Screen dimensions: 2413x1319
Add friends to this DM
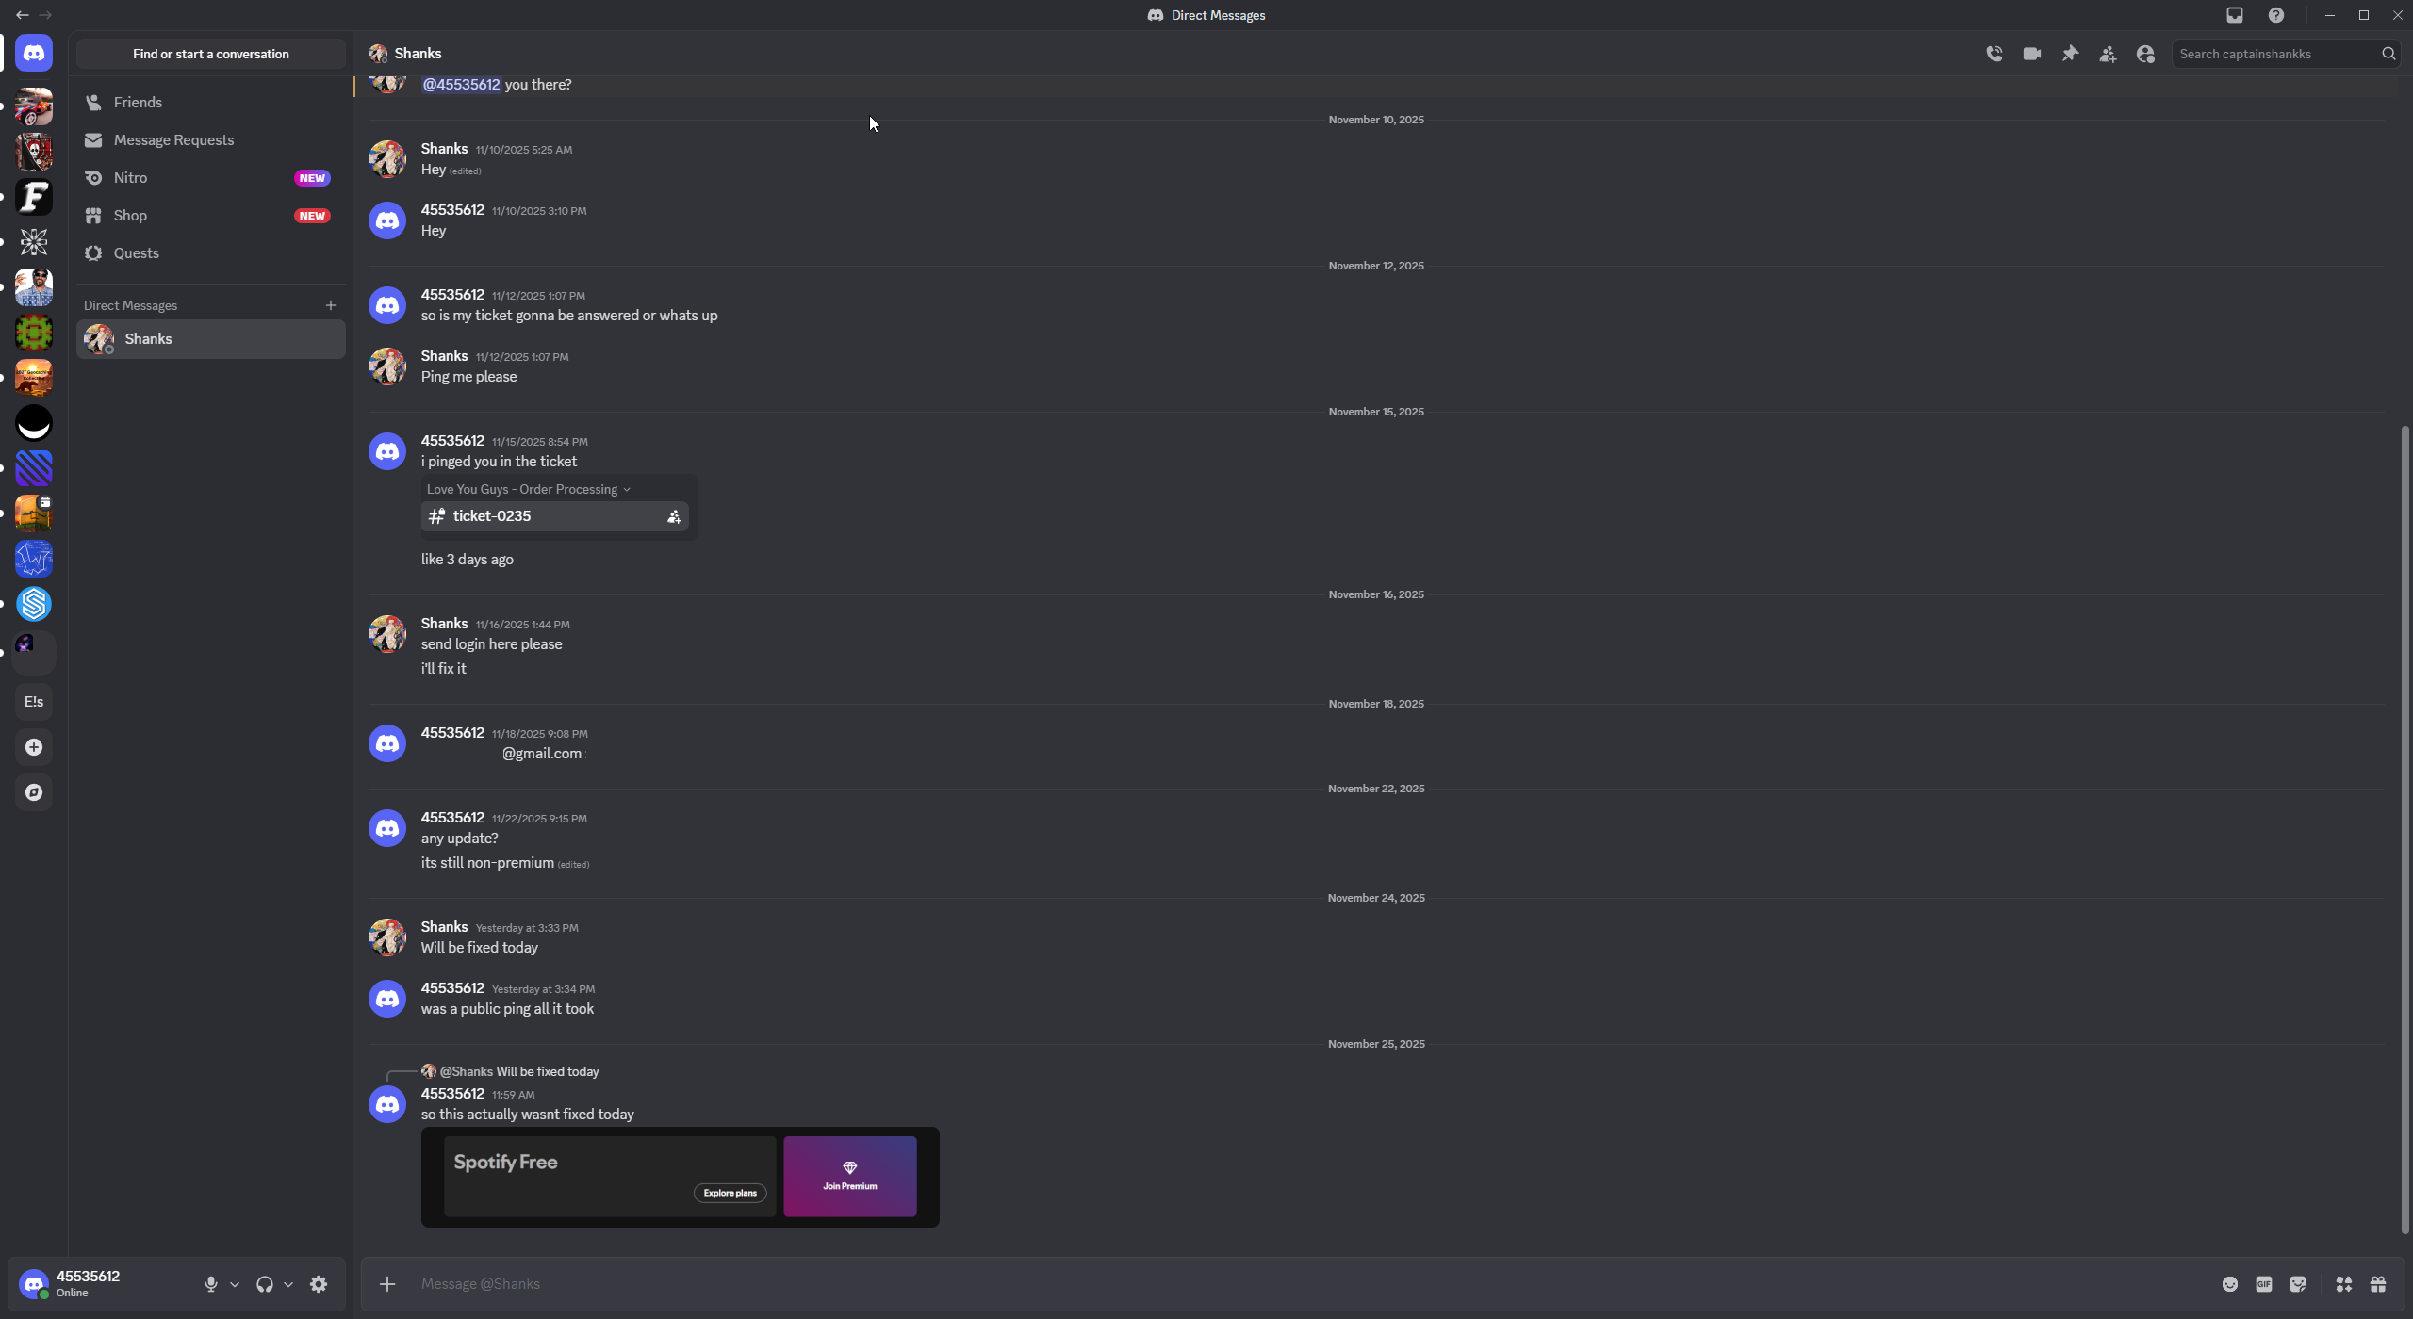point(2108,54)
